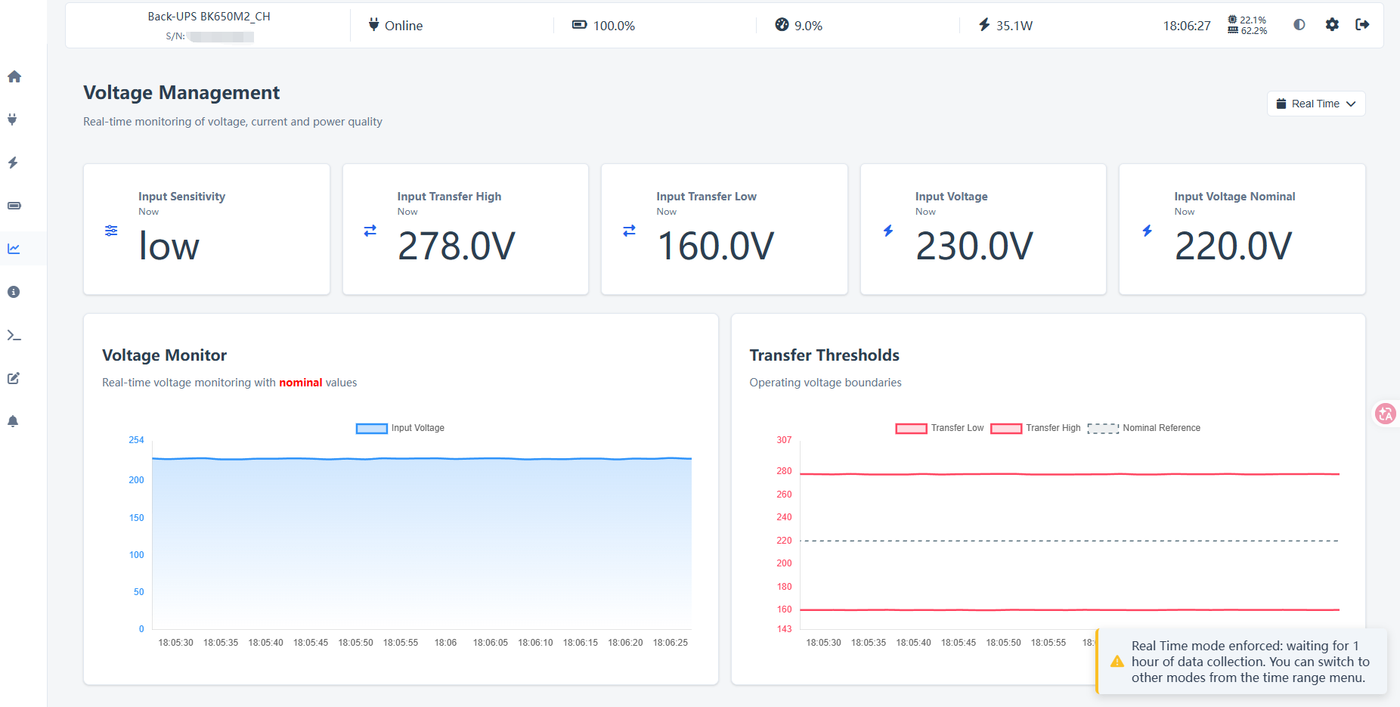Open the edit settings sidebar icon
The height and width of the screenshot is (707, 1400).
(x=14, y=378)
